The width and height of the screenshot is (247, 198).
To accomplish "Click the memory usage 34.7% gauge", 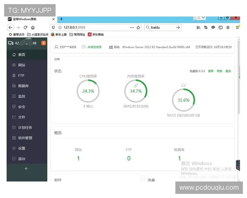I will pyautogui.click(x=136, y=91).
